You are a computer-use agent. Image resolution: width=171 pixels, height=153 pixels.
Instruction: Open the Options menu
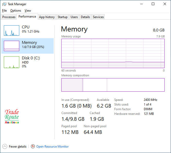pos(16,11)
